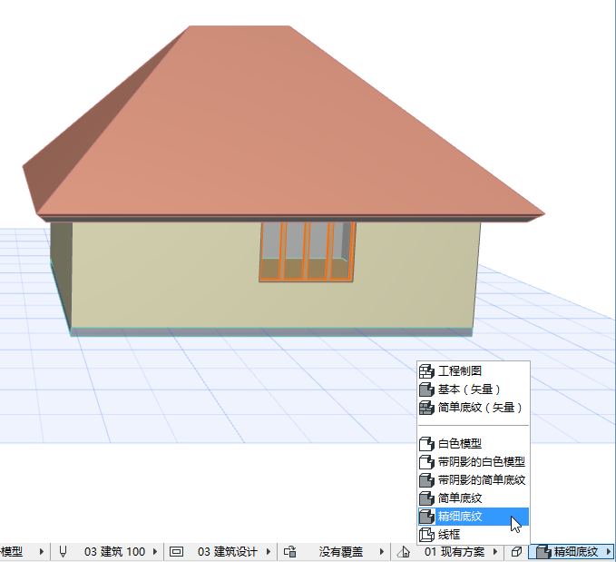Select the red hip roof in 3D view

[x=275, y=130]
